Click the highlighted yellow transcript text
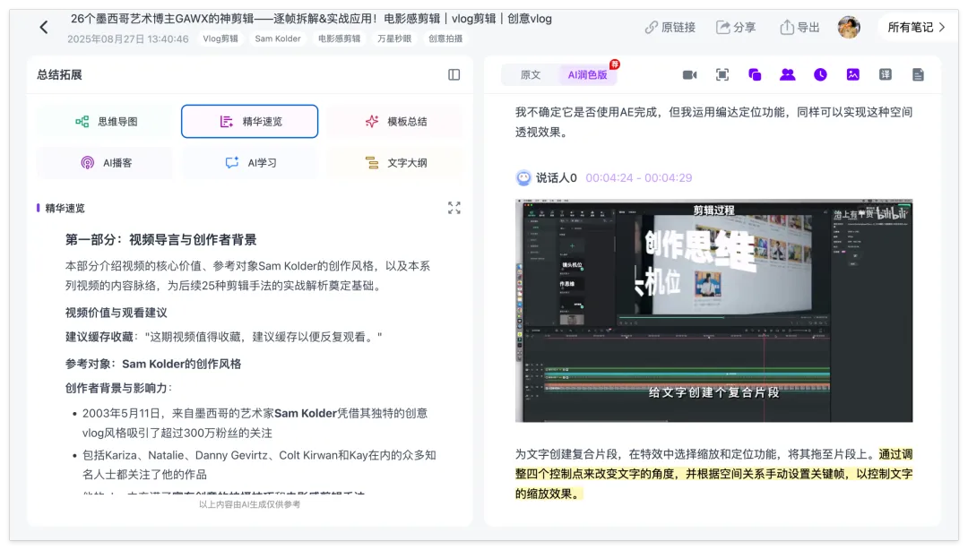Image resolution: width=968 pixels, height=550 pixels. pos(713,474)
